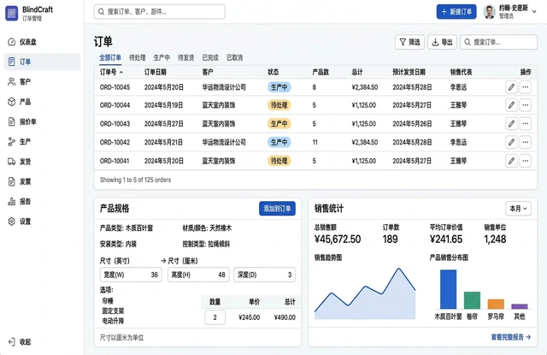This screenshot has width=547, height=355.
Task: Click the 待处理 badge of ORD-10044
Action: click(x=279, y=104)
